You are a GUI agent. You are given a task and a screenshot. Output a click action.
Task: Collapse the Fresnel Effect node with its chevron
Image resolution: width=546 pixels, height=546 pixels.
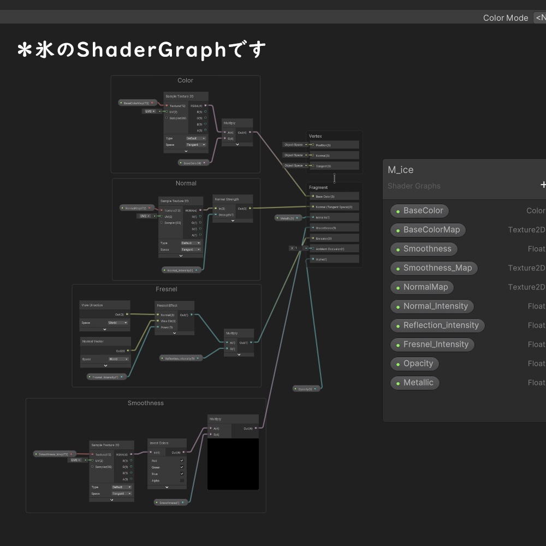pyautogui.click(x=175, y=333)
